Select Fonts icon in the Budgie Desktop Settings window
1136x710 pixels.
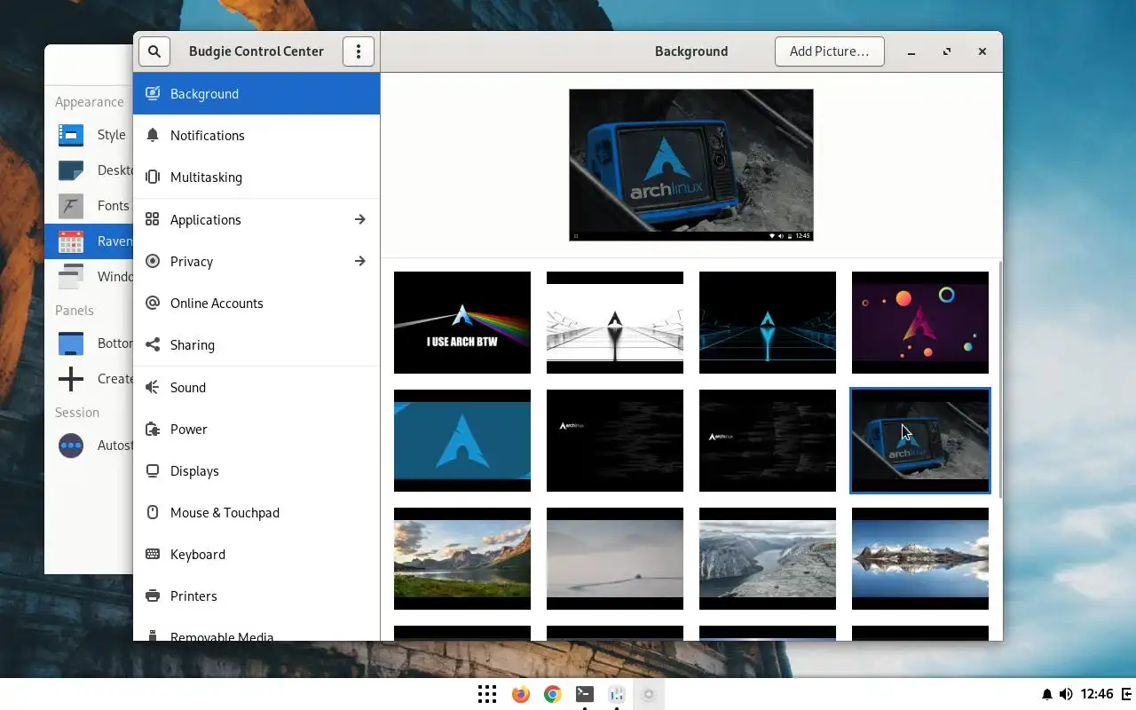pyautogui.click(x=71, y=206)
